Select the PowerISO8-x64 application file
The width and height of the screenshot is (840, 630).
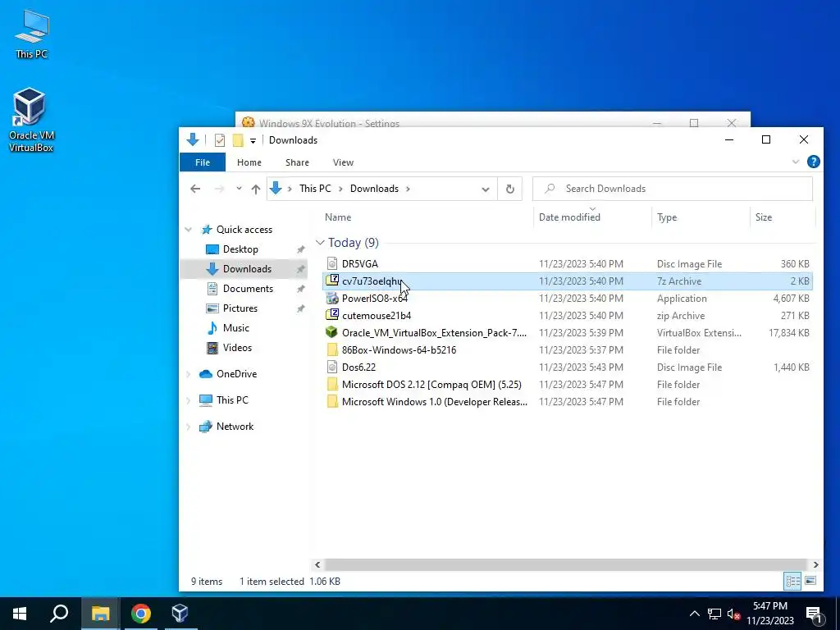click(x=568, y=299)
